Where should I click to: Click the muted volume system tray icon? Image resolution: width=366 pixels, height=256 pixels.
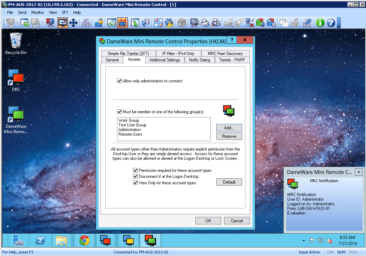coord(329,240)
